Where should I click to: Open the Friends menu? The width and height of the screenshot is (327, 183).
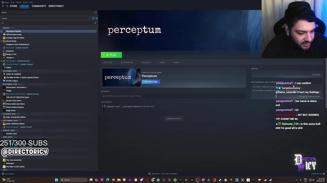[x=19, y=2]
